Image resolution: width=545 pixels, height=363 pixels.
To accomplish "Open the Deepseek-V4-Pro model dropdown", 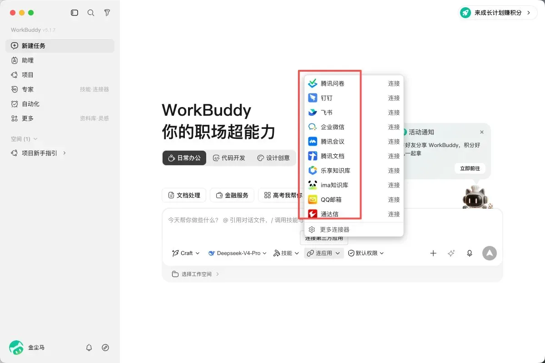I will [238, 253].
